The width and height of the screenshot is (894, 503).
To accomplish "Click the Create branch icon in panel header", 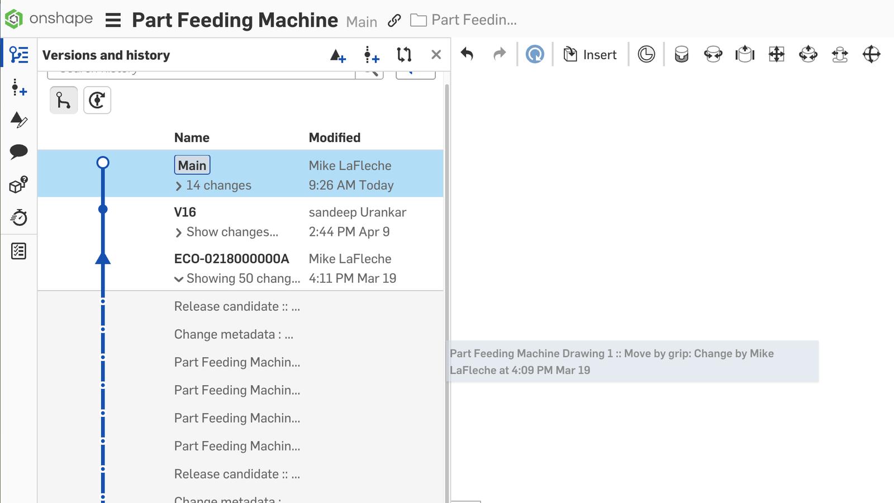I will point(371,55).
